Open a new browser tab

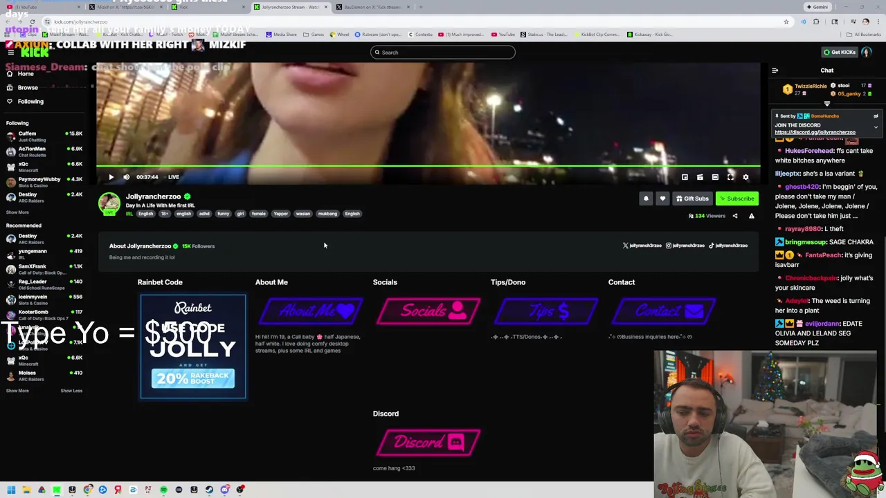click(422, 7)
